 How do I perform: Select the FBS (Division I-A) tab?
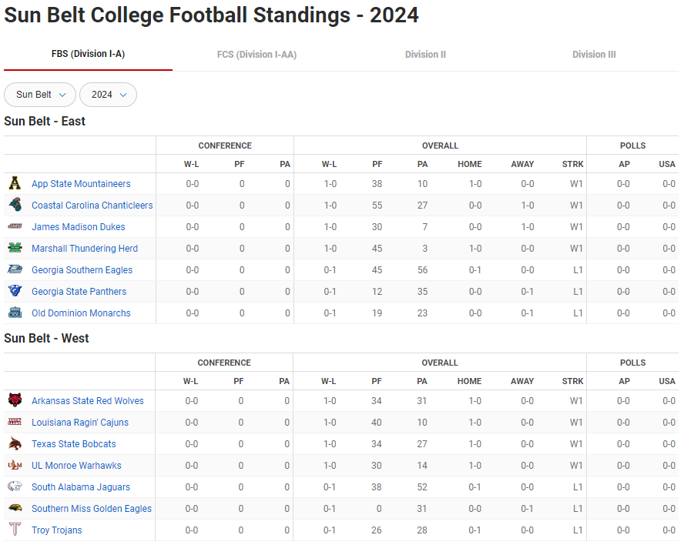tap(88, 54)
